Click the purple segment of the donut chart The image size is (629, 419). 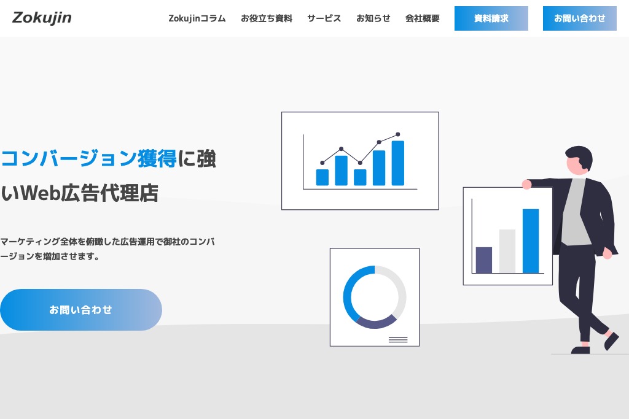click(375, 324)
